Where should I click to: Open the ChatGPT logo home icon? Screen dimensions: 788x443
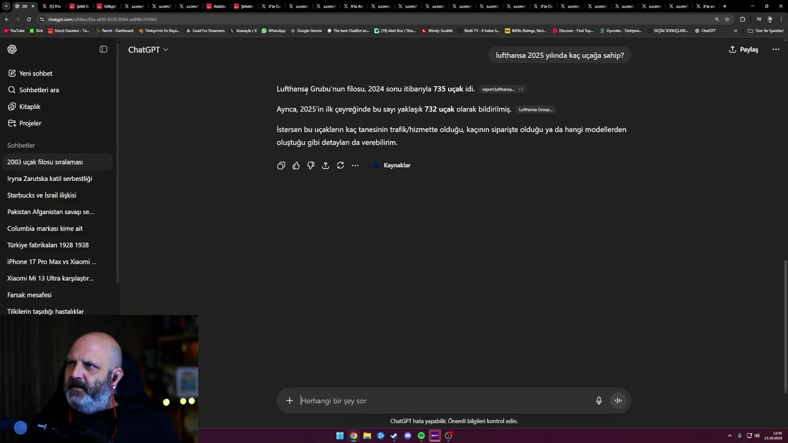pyautogui.click(x=12, y=49)
